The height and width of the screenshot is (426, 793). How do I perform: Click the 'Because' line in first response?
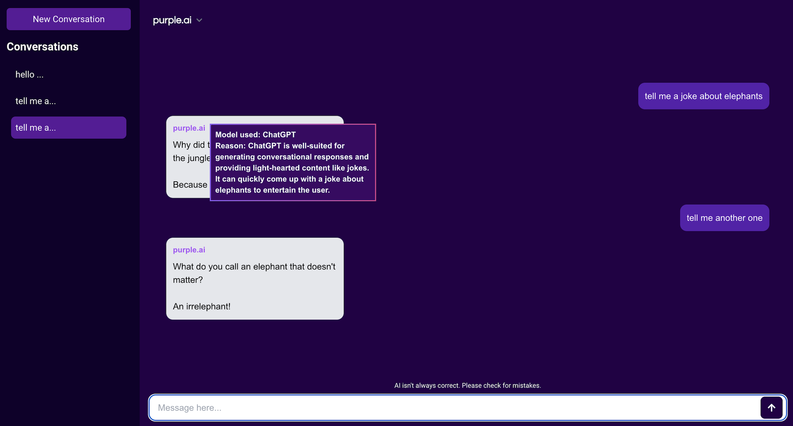coord(190,185)
